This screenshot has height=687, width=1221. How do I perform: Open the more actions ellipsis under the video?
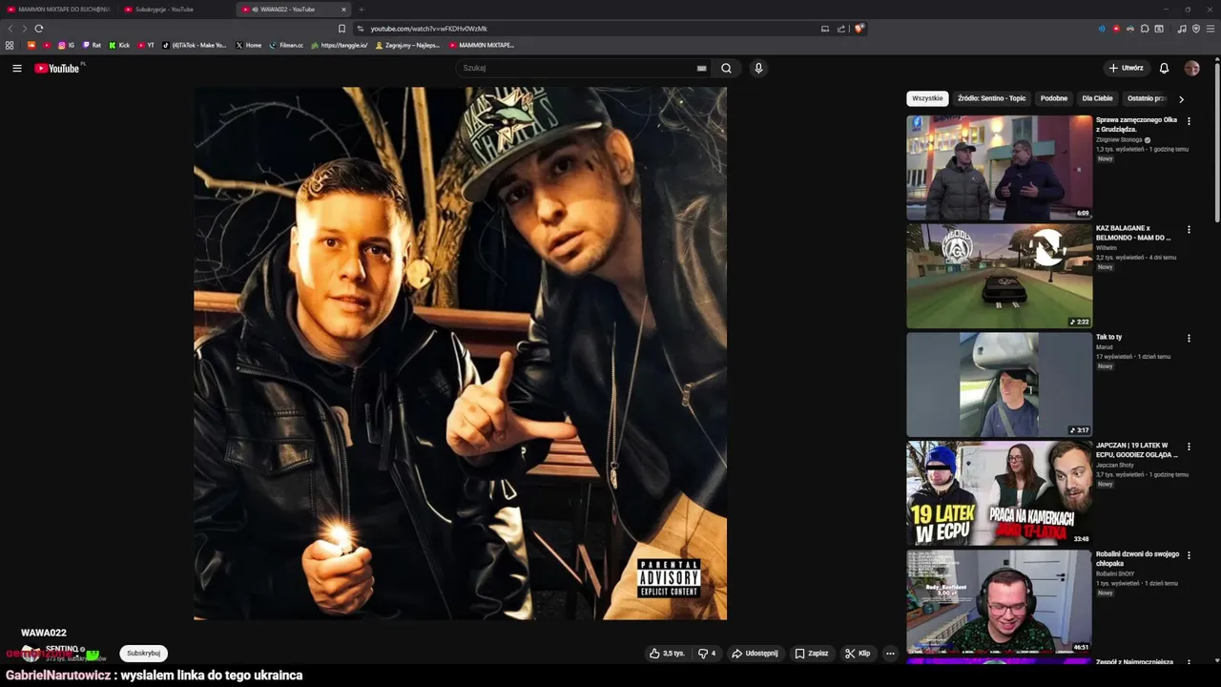point(890,654)
